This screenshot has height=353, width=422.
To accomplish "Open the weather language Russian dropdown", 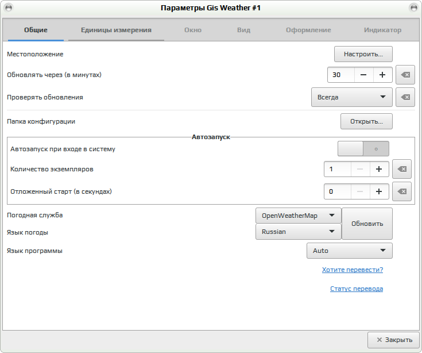I will [x=299, y=232].
